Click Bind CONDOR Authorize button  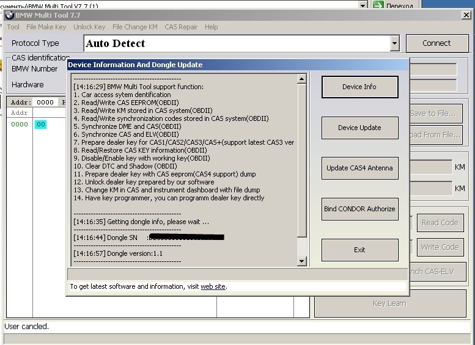[x=359, y=209]
